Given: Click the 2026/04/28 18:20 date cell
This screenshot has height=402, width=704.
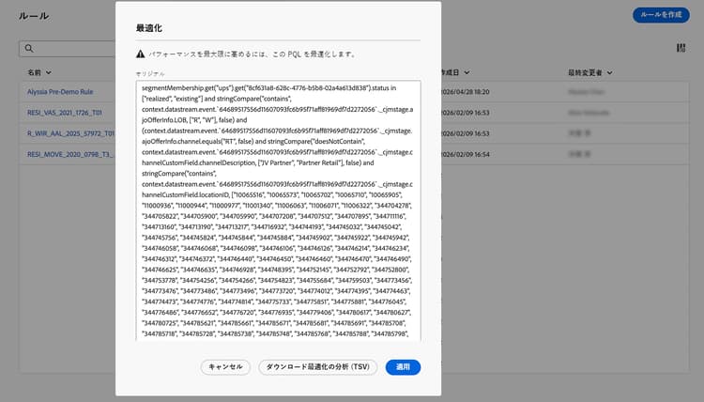Looking at the screenshot, I should click(x=466, y=92).
